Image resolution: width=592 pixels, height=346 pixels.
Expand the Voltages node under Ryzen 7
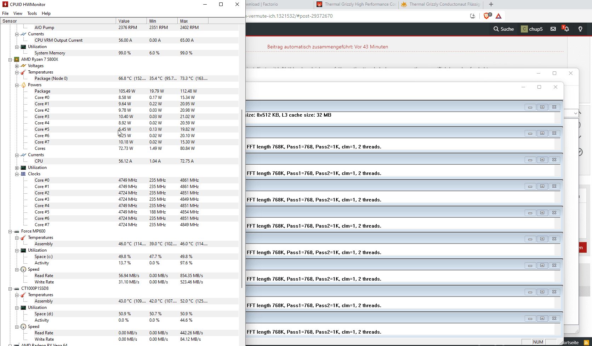(x=17, y=66)
